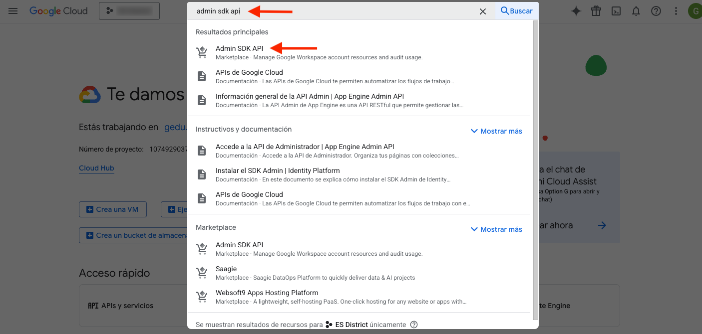Click the gift box free trial icon
Screen dimensions: 702x334
point(596,11)
